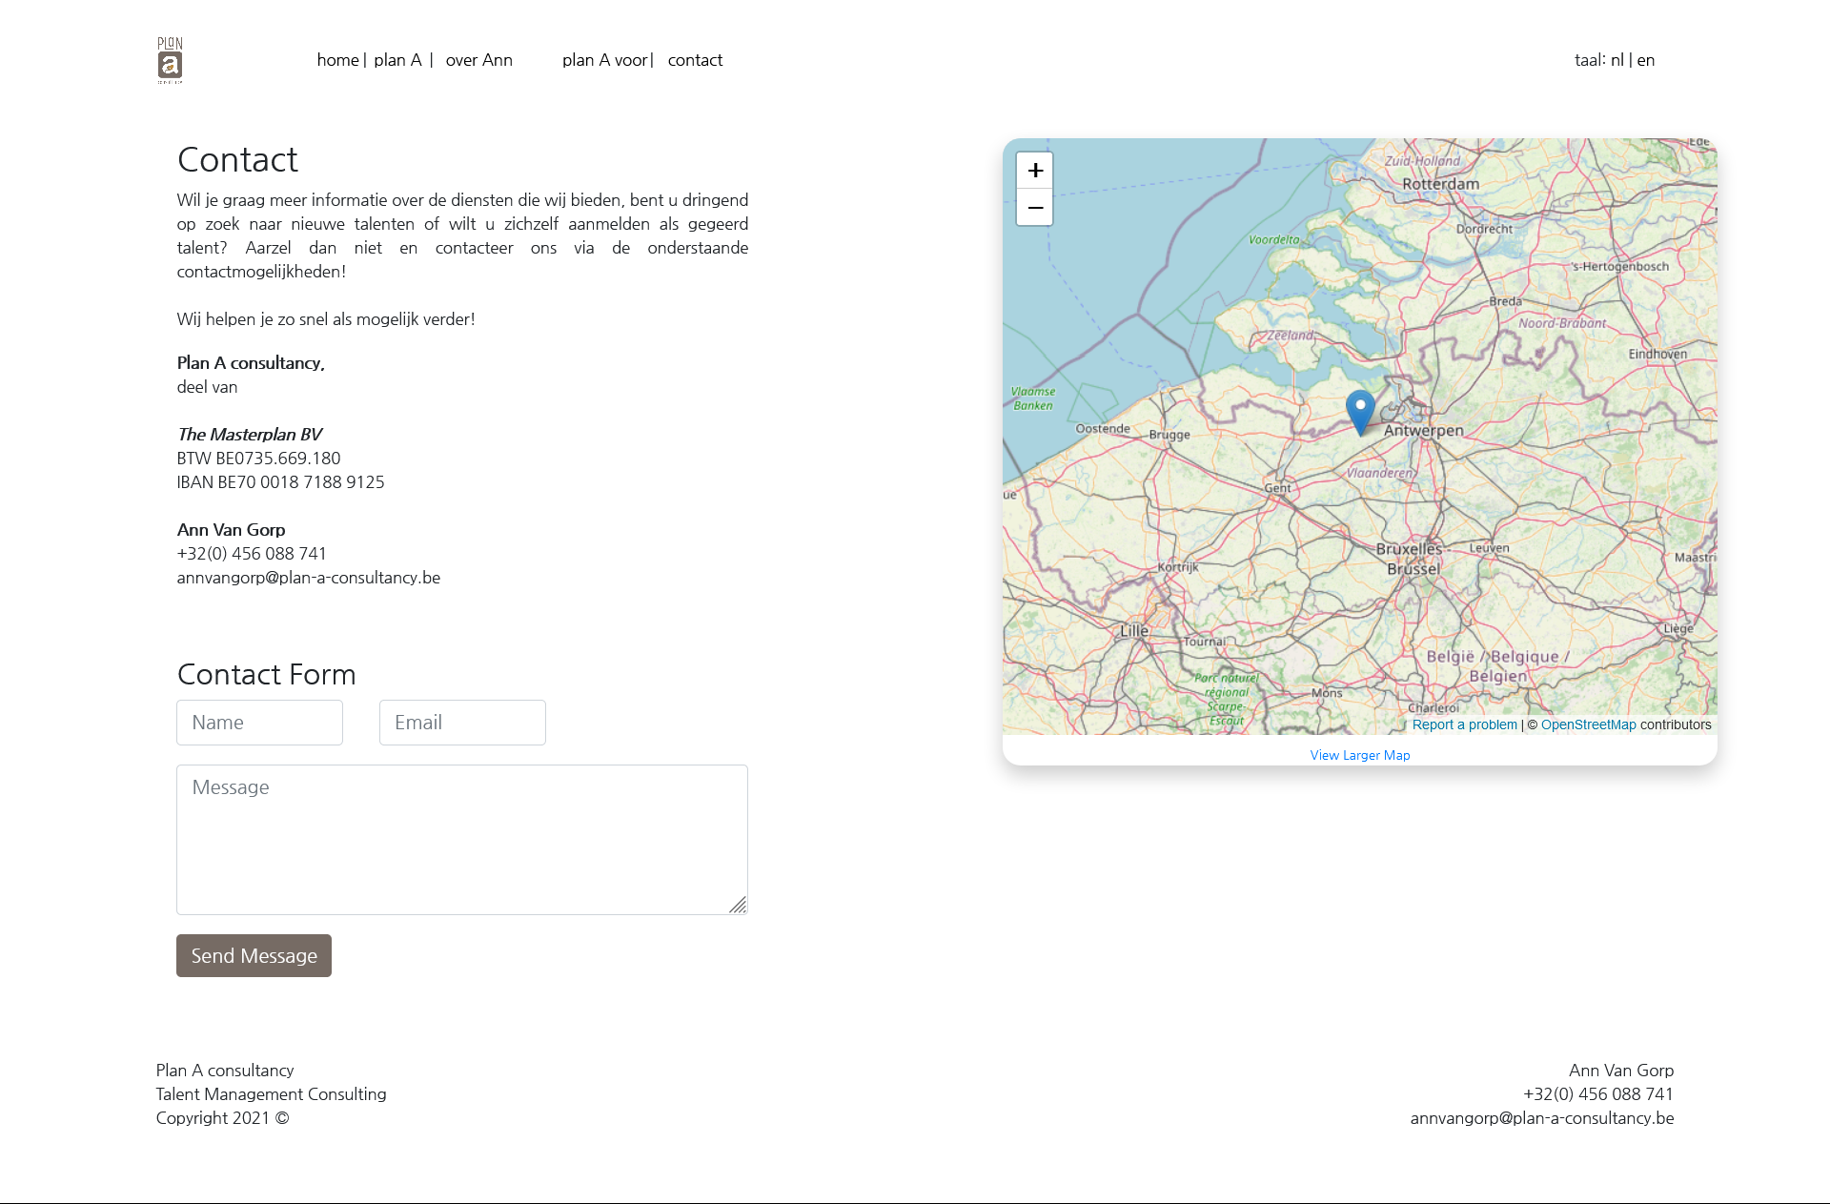
Task: Zoom out on the map
Action: pyautogui.click(x=1034, y=208)
